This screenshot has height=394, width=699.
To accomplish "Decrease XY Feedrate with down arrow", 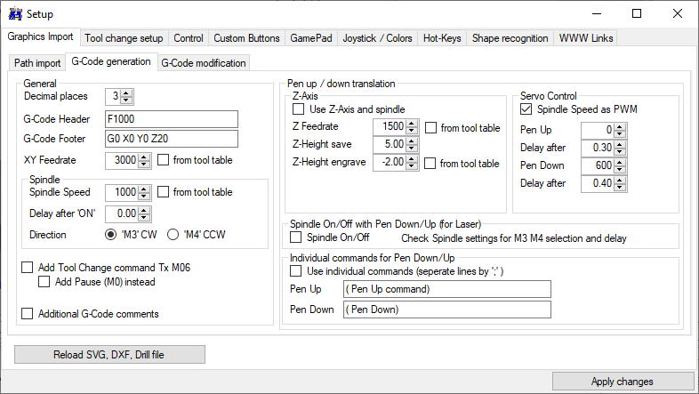I will pos(146,165).
